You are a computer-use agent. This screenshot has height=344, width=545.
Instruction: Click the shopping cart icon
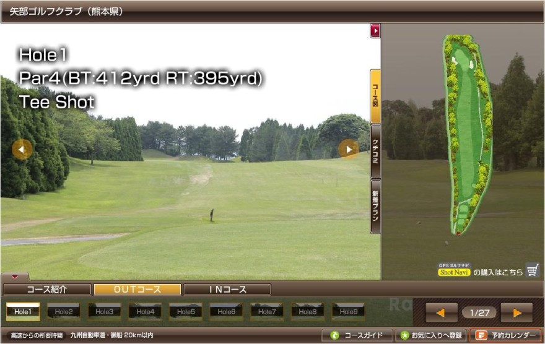click(x=532, y=270)
